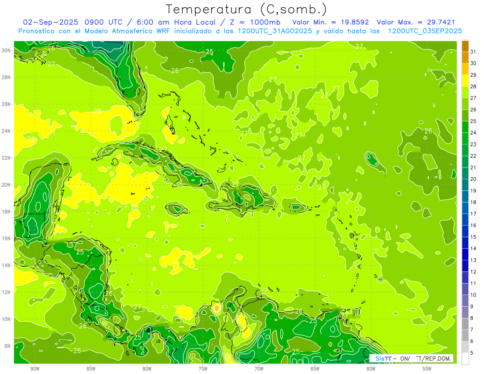Click "Pronóstico con el Modelo Atmósferico WRF" text
Screen dimensions: 484x374
[95, 31]
